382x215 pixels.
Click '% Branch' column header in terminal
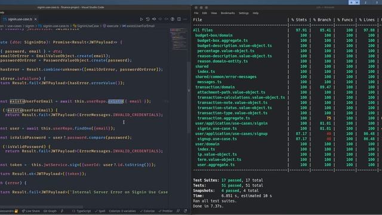coord(322,20)
